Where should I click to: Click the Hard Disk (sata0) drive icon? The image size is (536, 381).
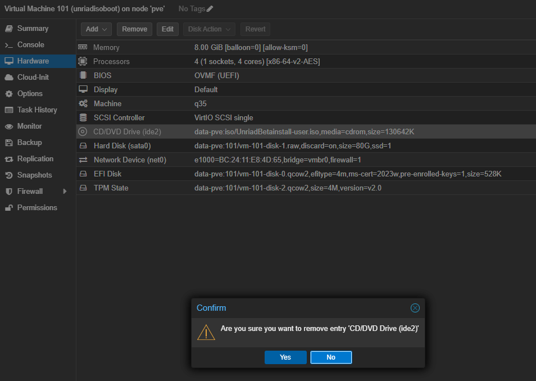(83, 146)
